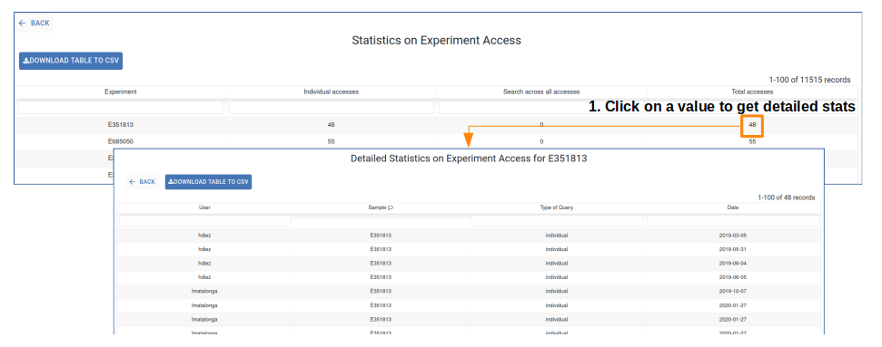This screenshot has height=347, width=882.
Task: Select the date 2019-06-05 cell
Action: [732, 277]
